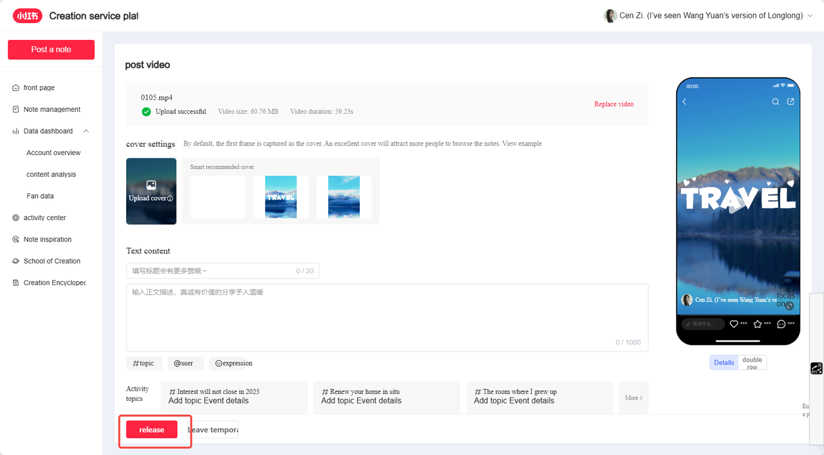The width and height of the screenshot is (824, 455).
Task: Click Replace video link
Action: [613, 104]
